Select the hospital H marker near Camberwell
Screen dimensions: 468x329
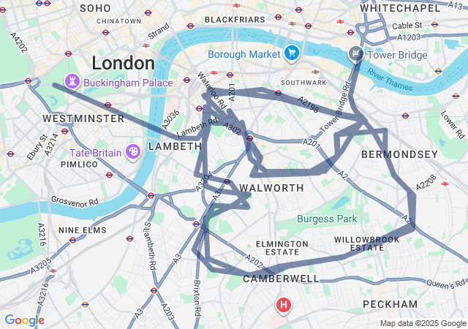tap(284, 305)
